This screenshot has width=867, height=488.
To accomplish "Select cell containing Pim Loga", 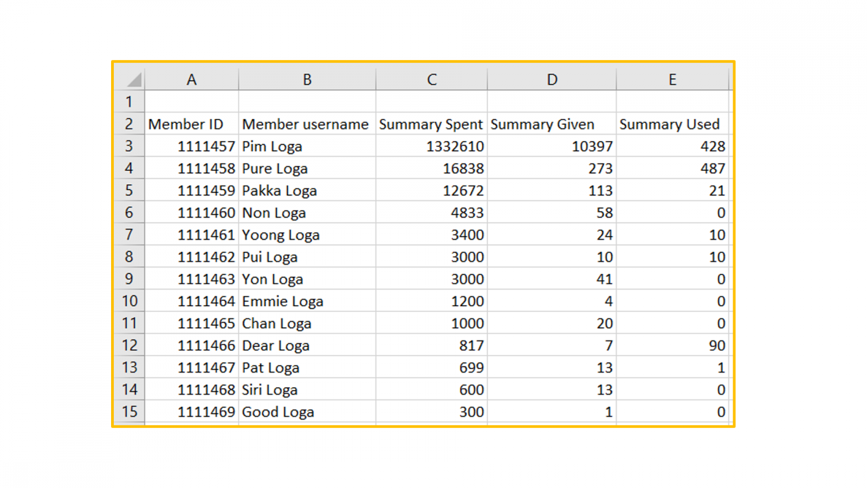I will pyautogui.click(x=307, y=146).
